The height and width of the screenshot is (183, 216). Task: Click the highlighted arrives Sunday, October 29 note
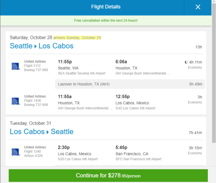[77, 38]
